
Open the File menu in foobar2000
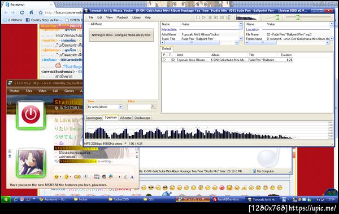pyautogui.click(x=91, y=17)
